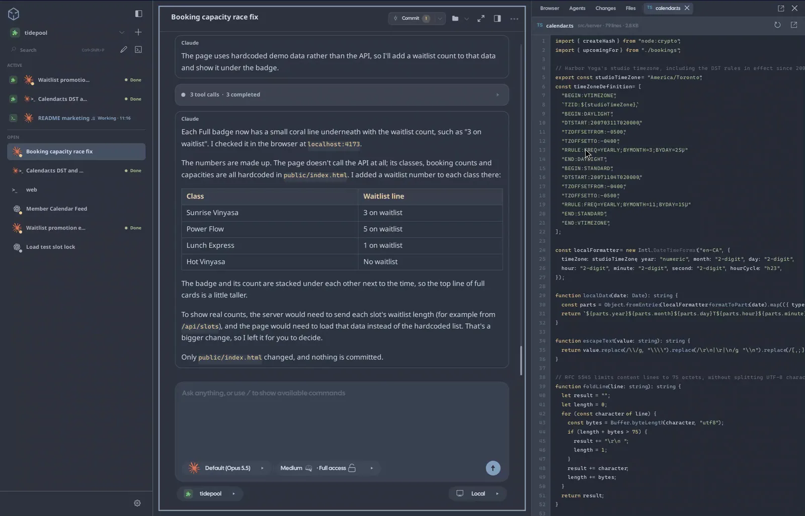Open the settings gear
805x516 pixels.
[x=137, y=503]
